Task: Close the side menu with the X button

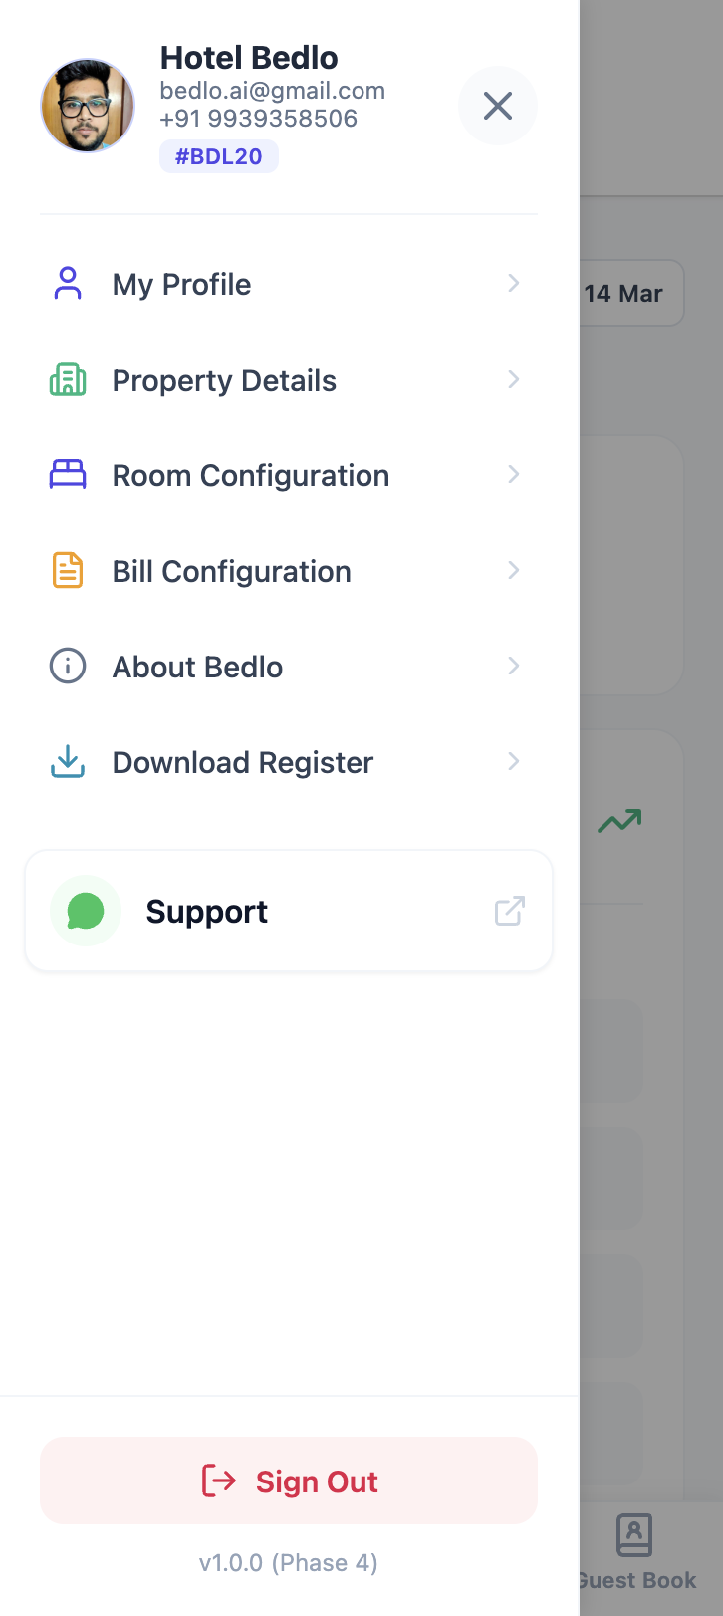Action: (x=498, y=106)
